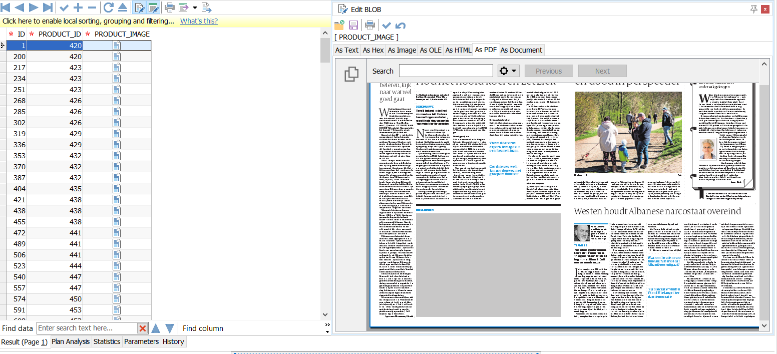Clear the Find data search box

point(143,328)
